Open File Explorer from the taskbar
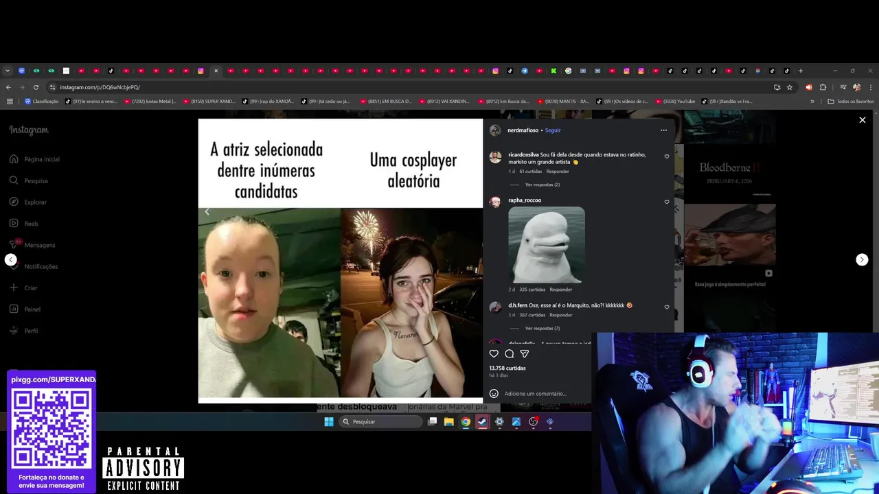The height and width of the screenshot is (494, 879). (449, 422)
